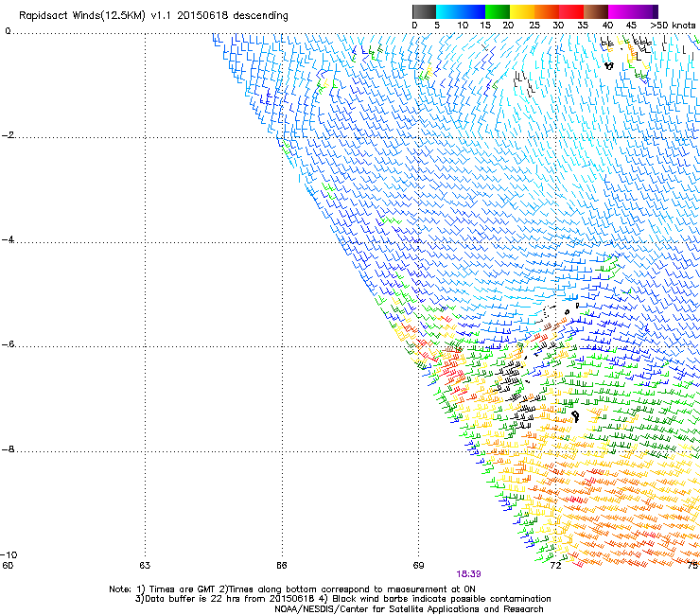700x615 pixels.
Task: Click the Rapidscat Winds title text
Action: [153, 16]
